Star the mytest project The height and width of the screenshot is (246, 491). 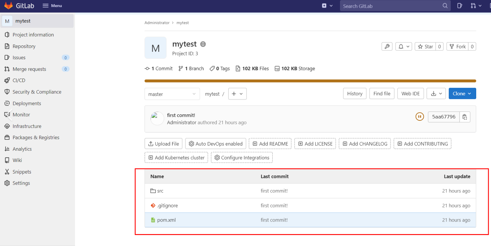pyautogui.click(x=425, y=47)
